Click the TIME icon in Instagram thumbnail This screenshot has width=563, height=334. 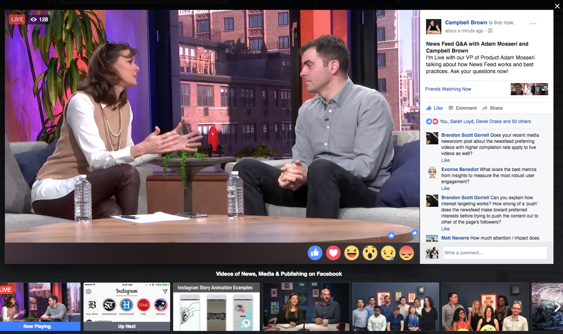[x=143, y=305]
